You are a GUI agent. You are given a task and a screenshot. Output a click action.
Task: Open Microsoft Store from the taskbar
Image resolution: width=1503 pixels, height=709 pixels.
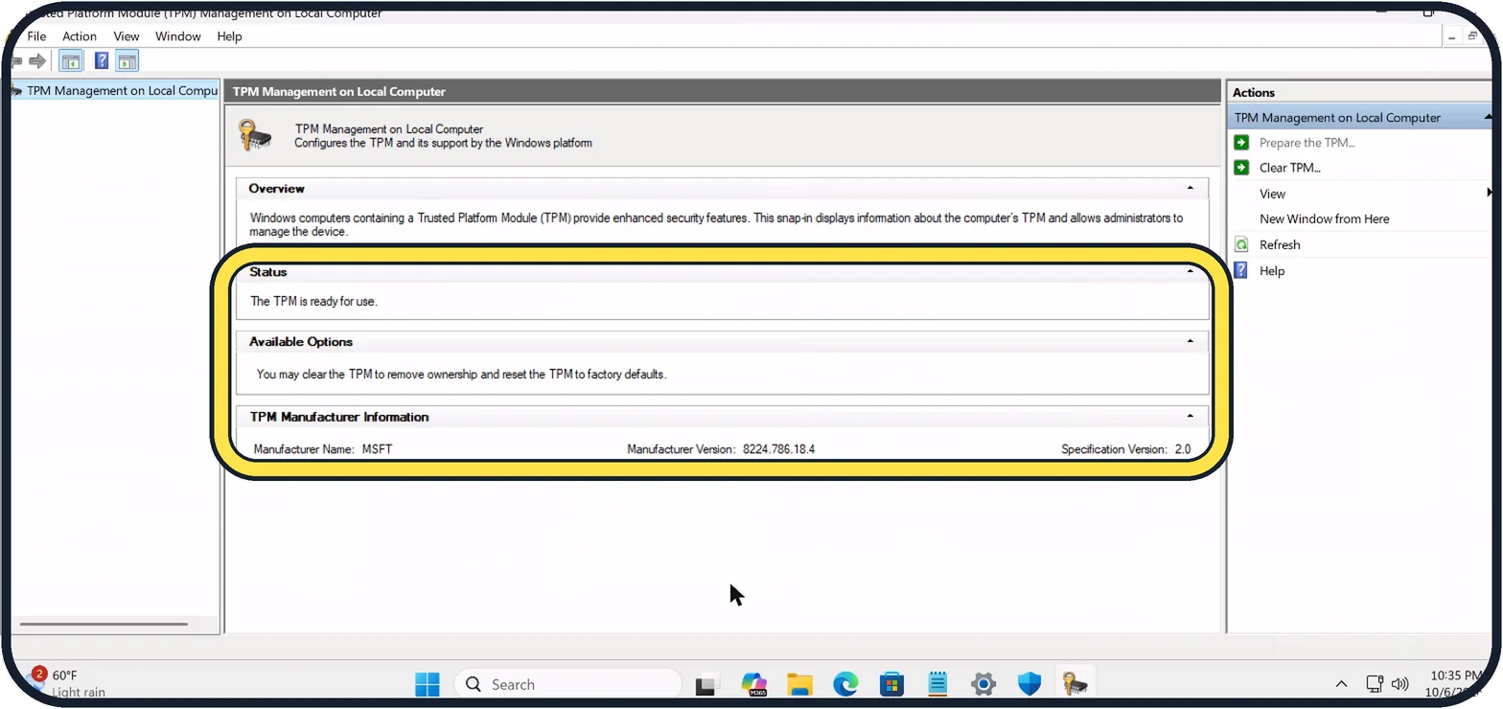[891, 684]
